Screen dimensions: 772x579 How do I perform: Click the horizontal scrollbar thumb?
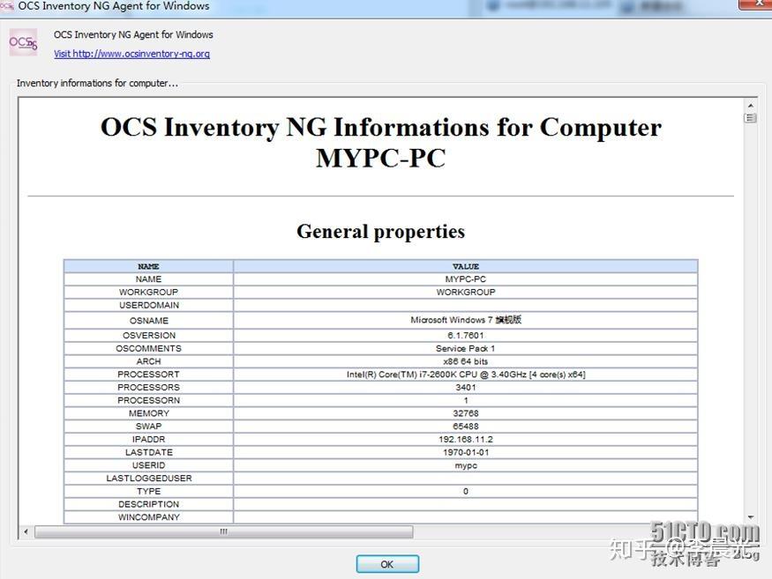[221, 532]
